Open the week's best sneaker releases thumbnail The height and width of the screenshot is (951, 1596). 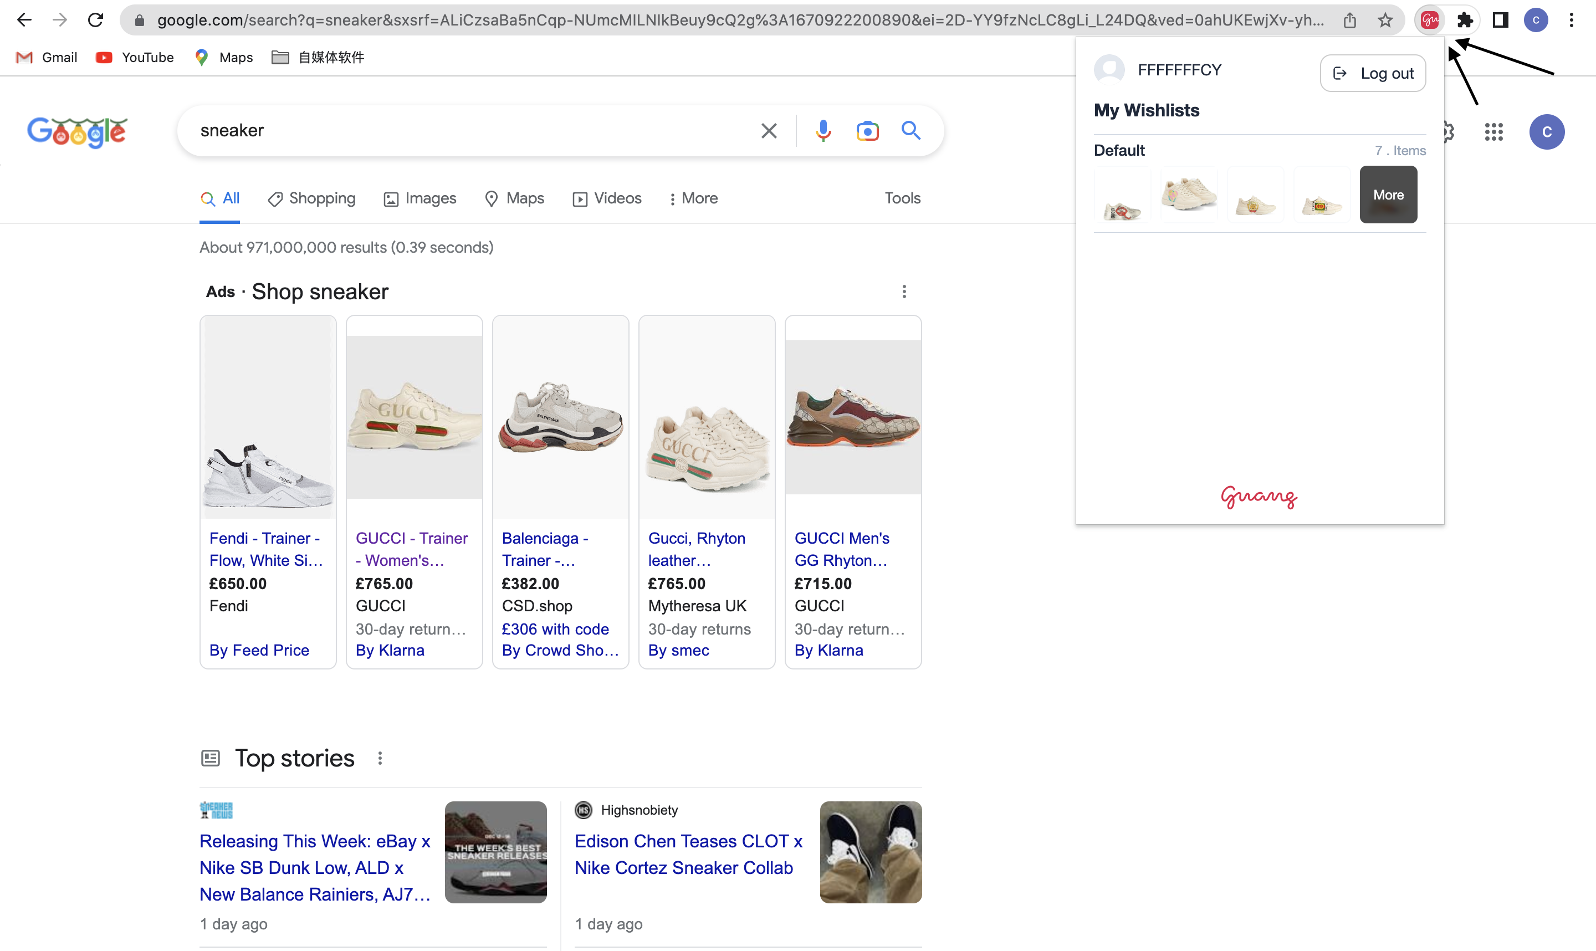[496, 852]
